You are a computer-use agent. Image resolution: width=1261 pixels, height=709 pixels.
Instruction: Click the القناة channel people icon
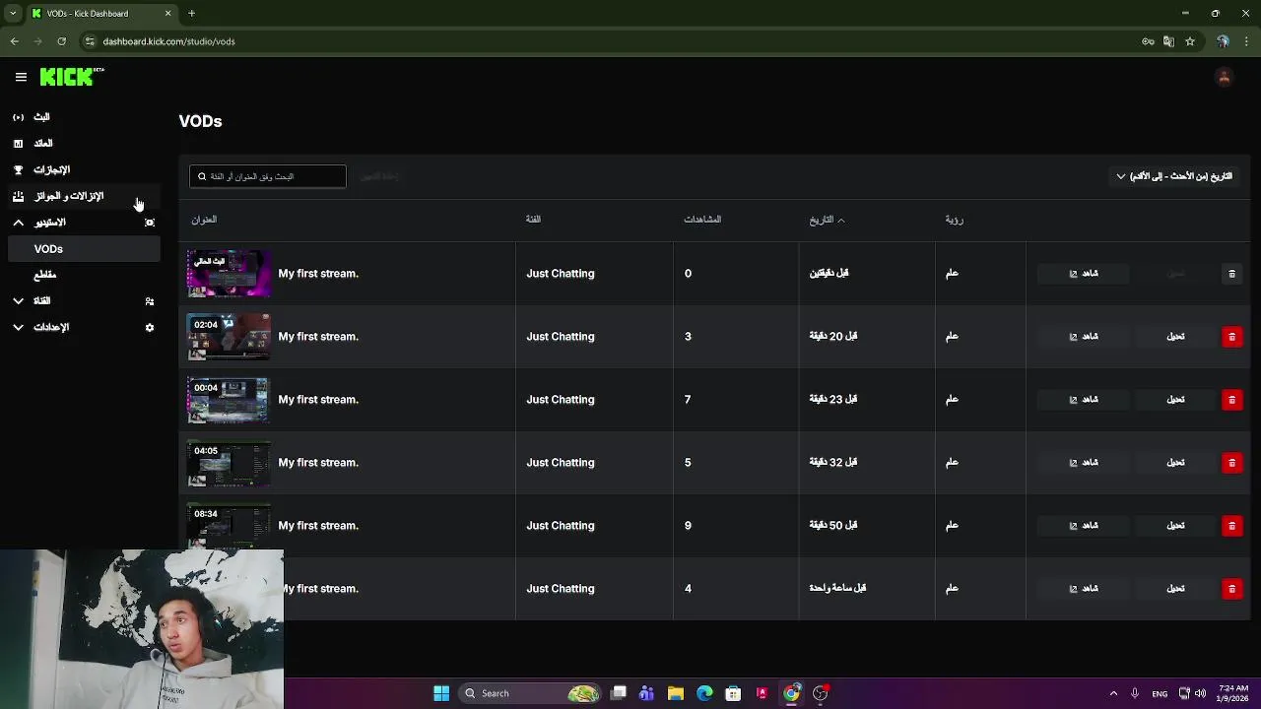pyautogui.click(x=150, y=301)
